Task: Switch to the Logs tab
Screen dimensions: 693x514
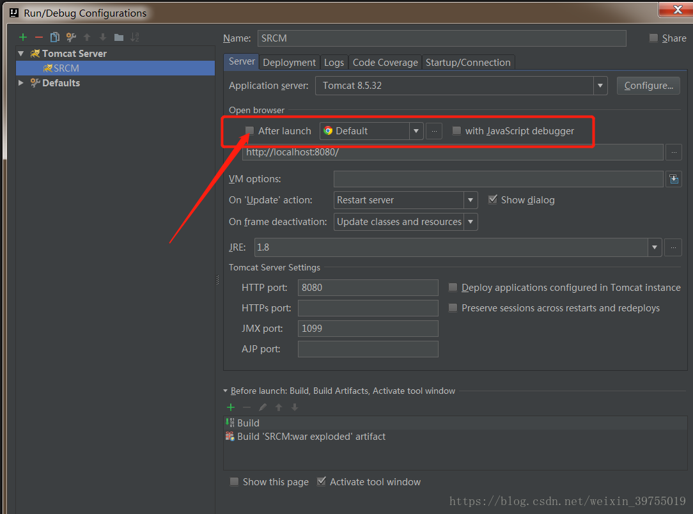Action: click(x=334, y=62)
